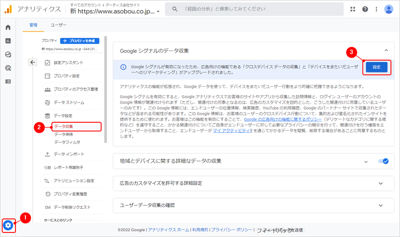The image size is (400, 237).
Task: Click the データ設定 database icon
Action: point(47,116)
